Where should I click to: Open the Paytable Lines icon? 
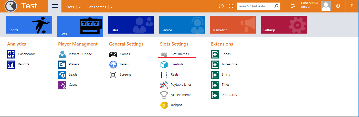point(164,85)
